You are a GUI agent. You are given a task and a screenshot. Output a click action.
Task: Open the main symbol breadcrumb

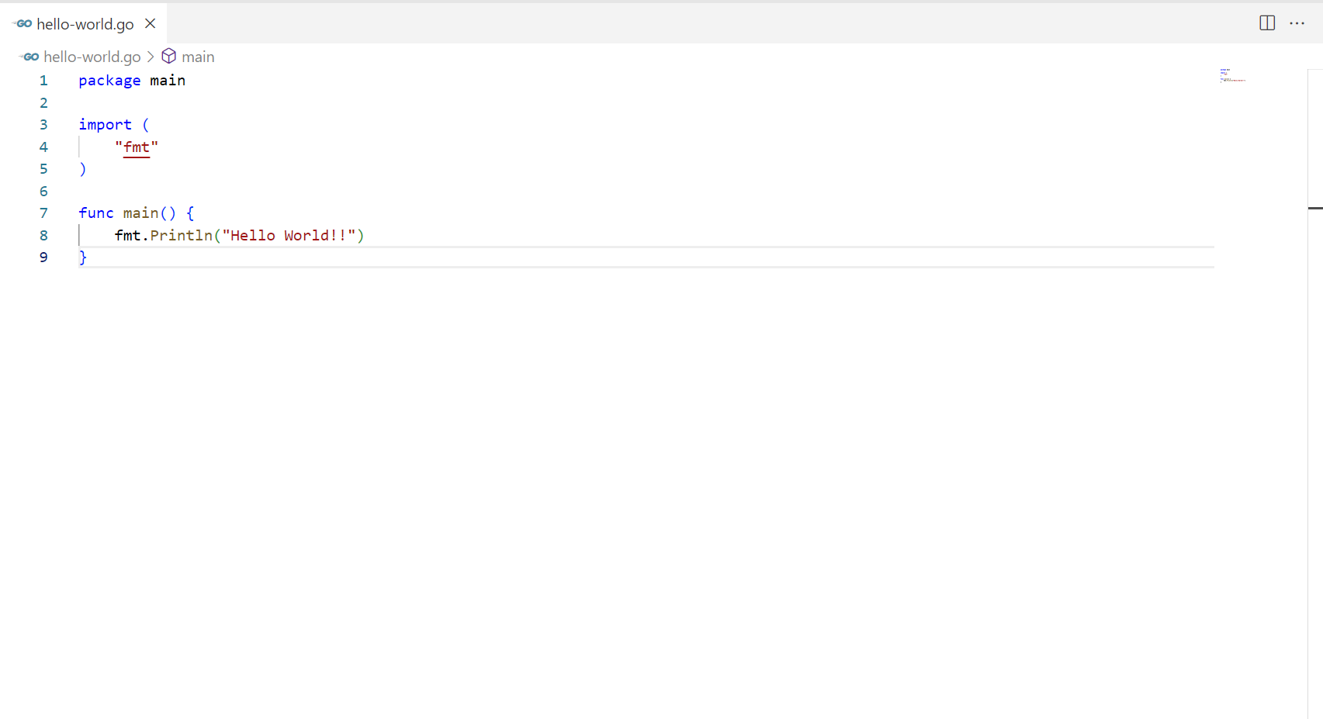(198, 57)
